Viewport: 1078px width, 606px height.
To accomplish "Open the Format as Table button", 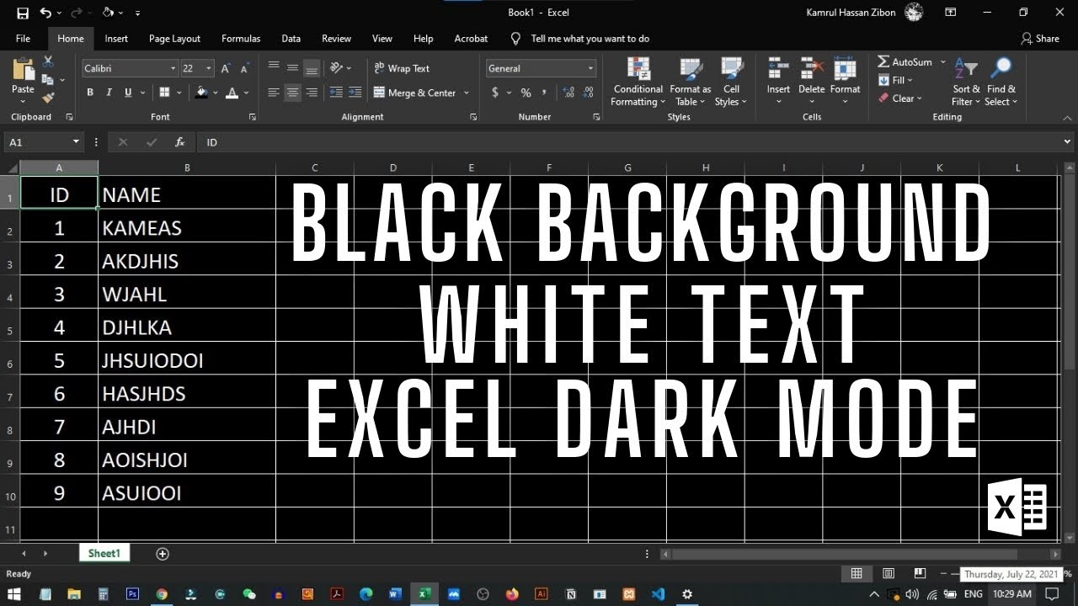I will pos(690,82).
